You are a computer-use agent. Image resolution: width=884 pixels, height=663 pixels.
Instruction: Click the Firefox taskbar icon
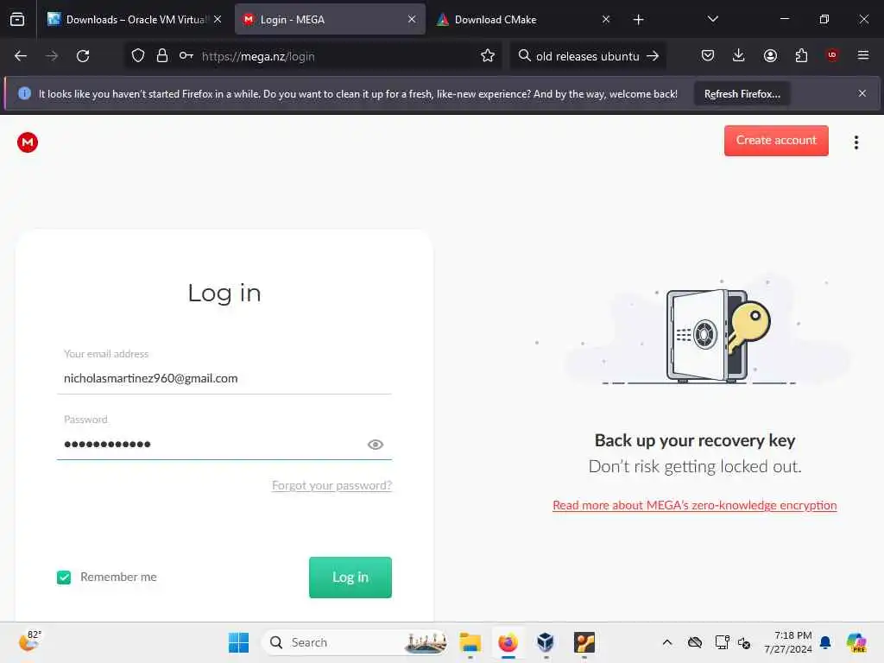pos(508,642)
